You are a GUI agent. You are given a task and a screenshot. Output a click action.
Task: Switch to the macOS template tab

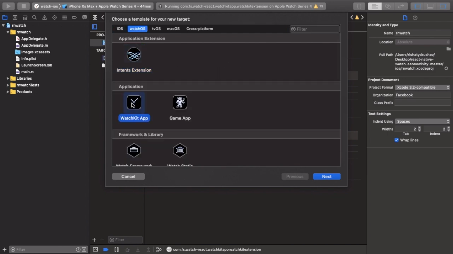173,29
